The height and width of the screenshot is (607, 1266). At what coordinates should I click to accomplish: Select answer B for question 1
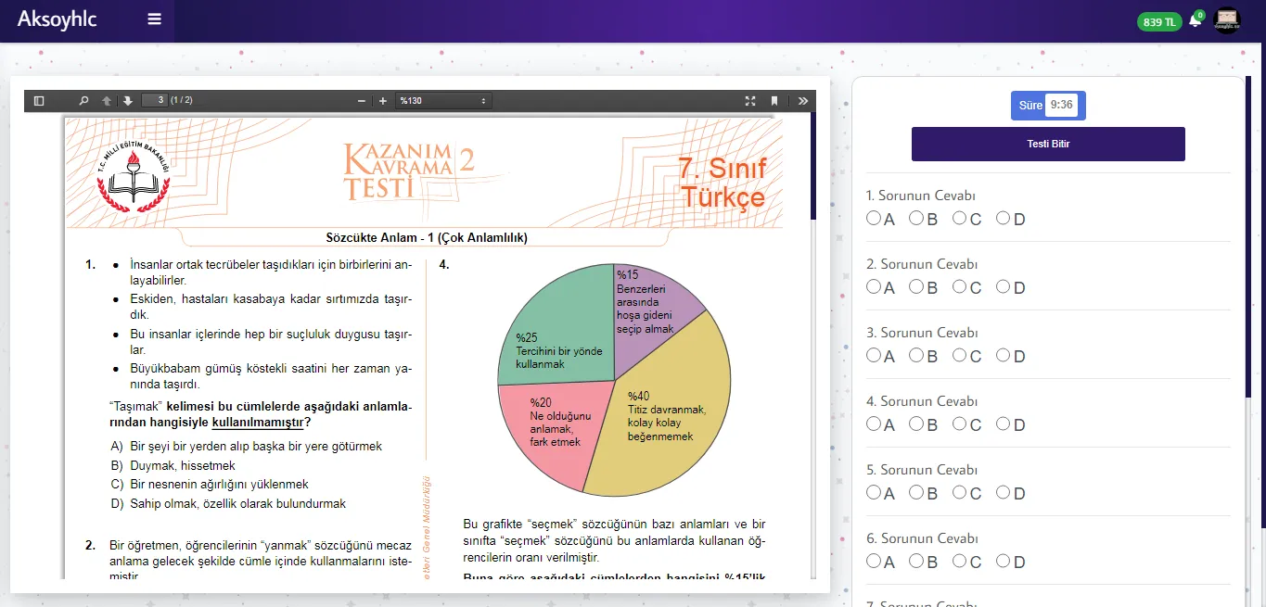click(x=916, y=218)
